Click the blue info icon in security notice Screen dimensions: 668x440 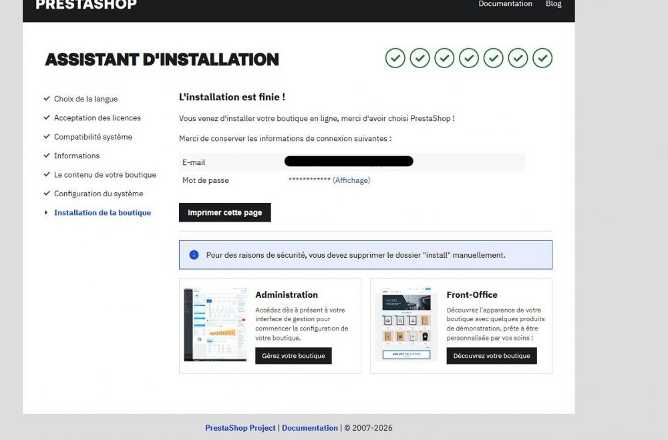point(194,254)
